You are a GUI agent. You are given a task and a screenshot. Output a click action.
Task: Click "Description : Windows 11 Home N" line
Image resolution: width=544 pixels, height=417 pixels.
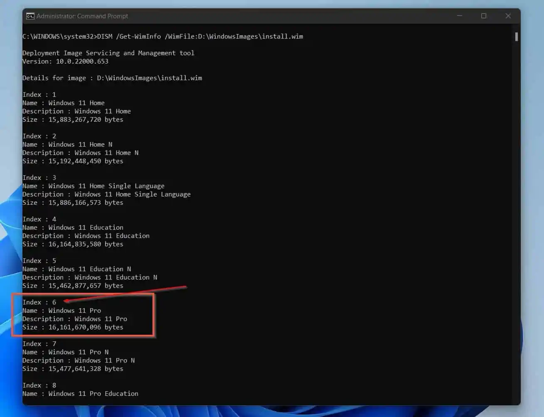click(x=81, y=153)
